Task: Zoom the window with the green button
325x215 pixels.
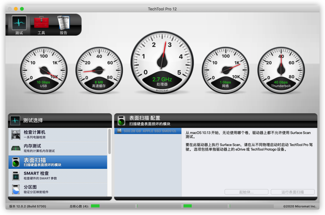Action: click(x=22, y=9)
